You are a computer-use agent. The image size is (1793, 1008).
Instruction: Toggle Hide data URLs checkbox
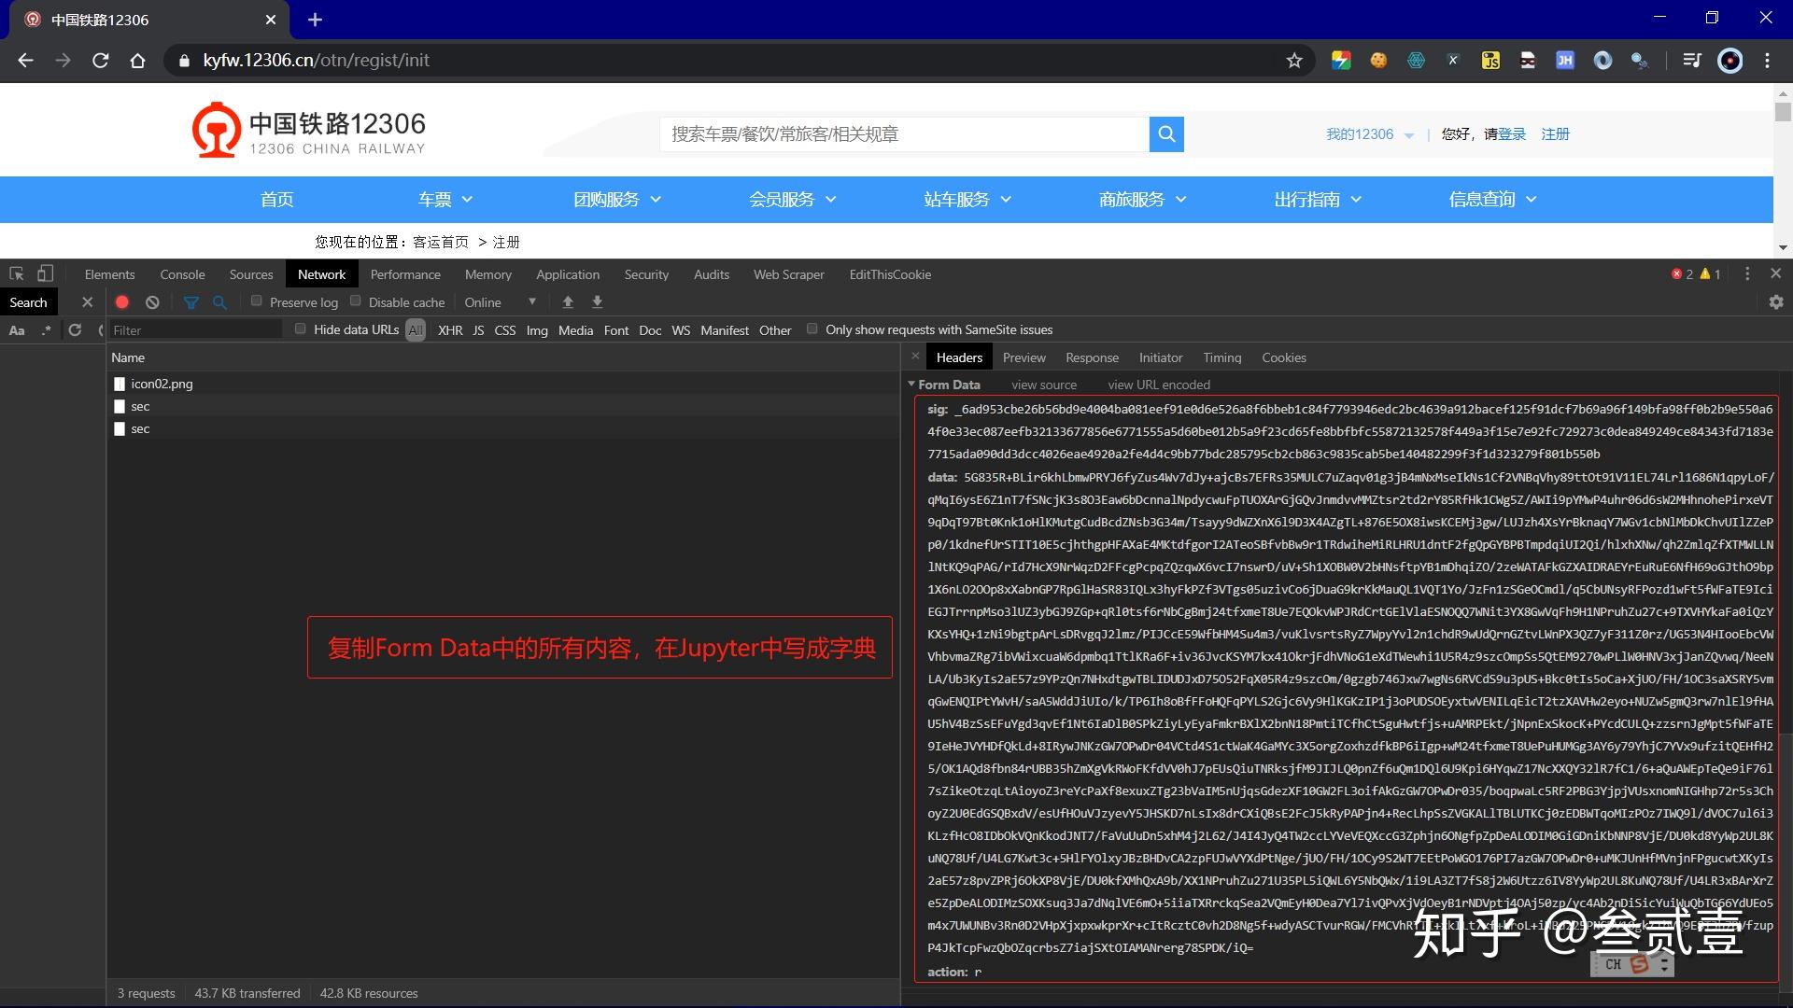pyautogui.click(x=301, y=329)
